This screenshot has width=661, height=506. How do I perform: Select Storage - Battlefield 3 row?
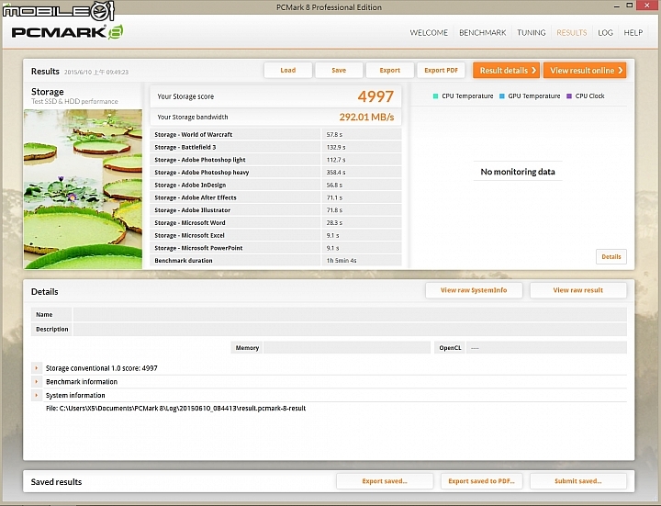coord(276,147)
